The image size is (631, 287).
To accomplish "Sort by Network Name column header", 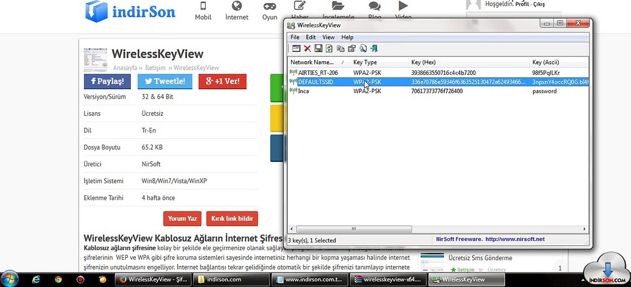I will click(319, 62).
